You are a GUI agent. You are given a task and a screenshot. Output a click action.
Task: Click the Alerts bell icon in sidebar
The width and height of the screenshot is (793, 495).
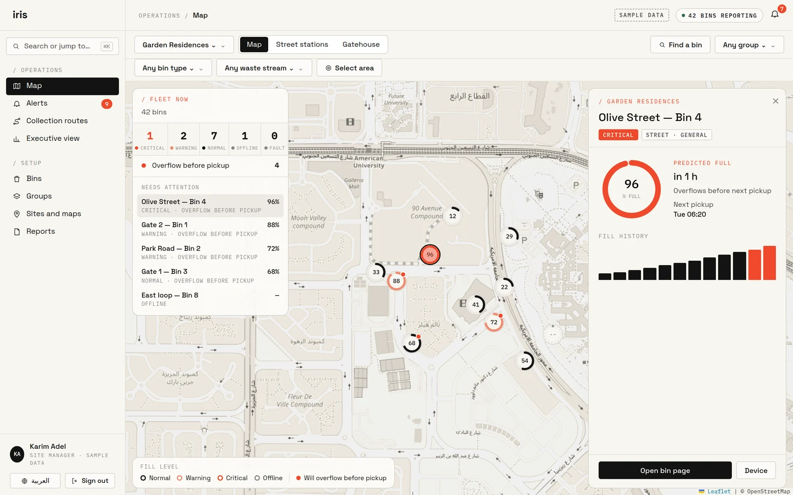tap(17, 103)
